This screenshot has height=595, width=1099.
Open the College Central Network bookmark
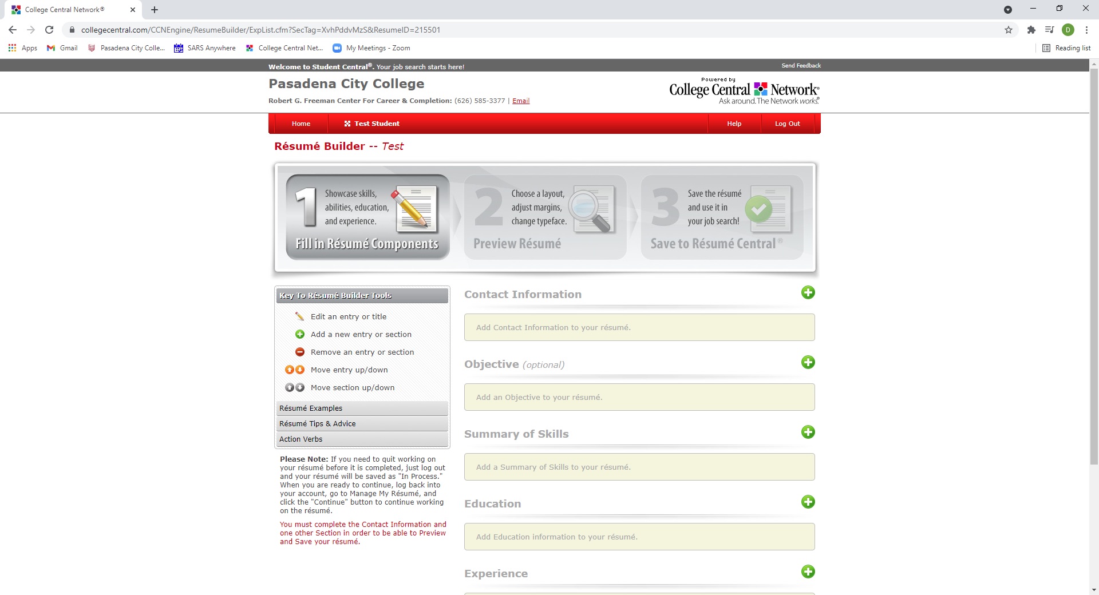(284, 48)
